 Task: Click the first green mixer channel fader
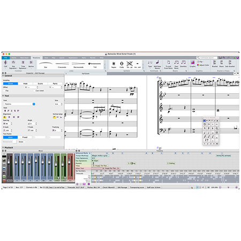click(x=56, y=163)
